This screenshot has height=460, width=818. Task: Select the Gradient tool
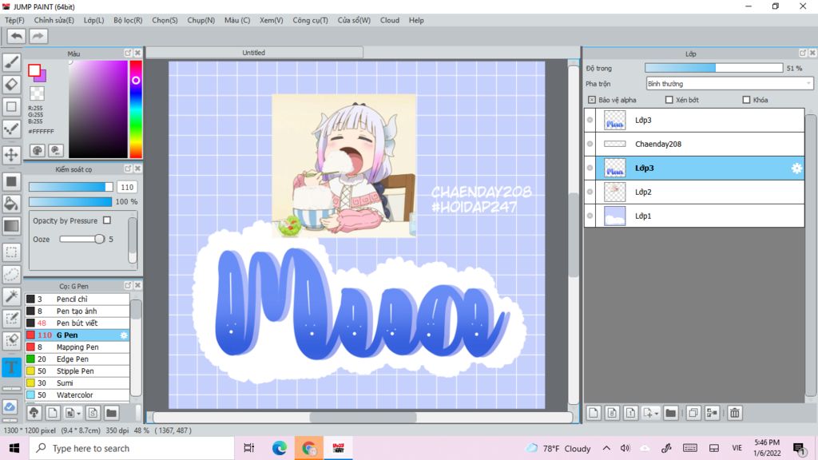click(11, 226)
